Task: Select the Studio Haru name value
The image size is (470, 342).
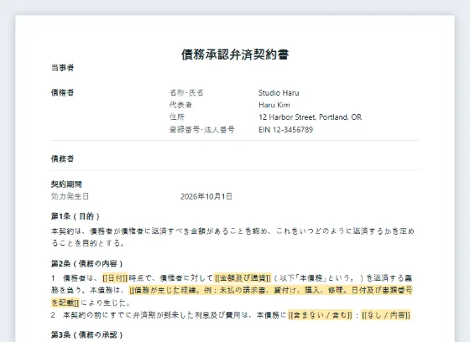Action: (279, 92)
